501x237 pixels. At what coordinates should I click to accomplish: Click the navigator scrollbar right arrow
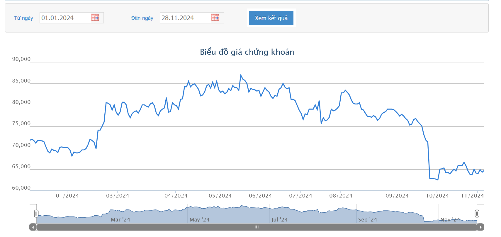click(x=480, y=227)
